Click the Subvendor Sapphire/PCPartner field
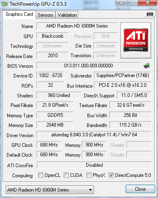 pos(122,75)
